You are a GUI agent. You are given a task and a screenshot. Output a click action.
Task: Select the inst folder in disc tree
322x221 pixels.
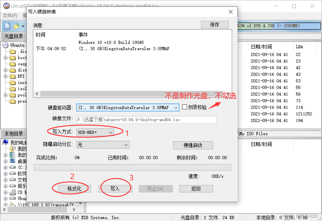tap(13, 83)
